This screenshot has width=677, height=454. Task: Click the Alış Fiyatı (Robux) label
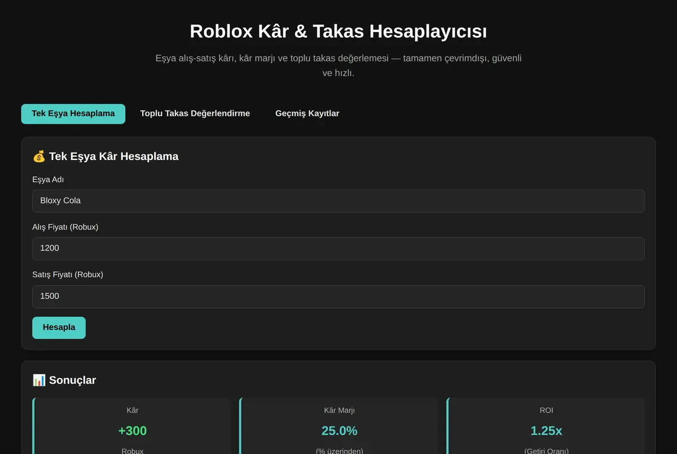(65, 227)
